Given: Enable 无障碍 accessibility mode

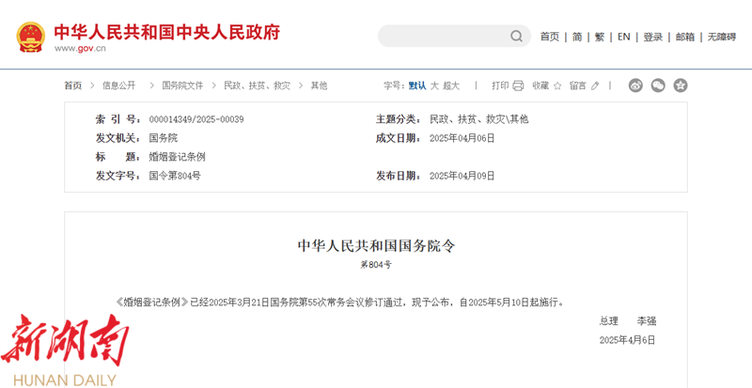Looking at the screenshot, I should pyautogui.click(x=722, y=37).
